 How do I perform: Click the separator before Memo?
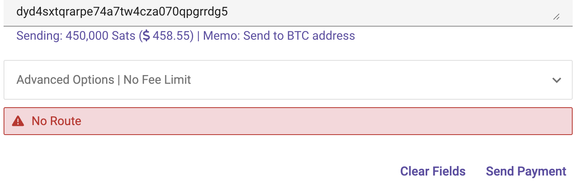[x=198, y=36]
